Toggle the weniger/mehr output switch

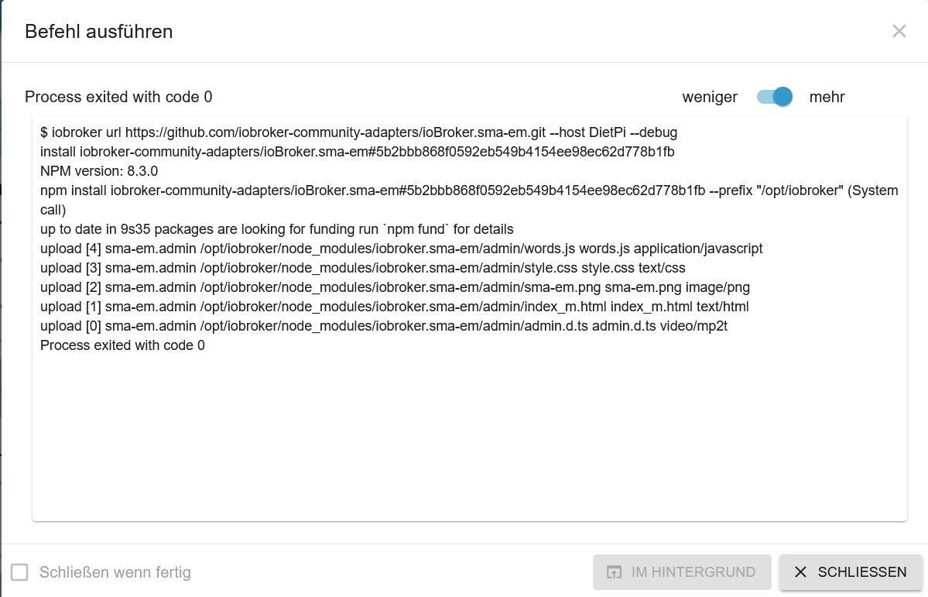tap(774, 97)
